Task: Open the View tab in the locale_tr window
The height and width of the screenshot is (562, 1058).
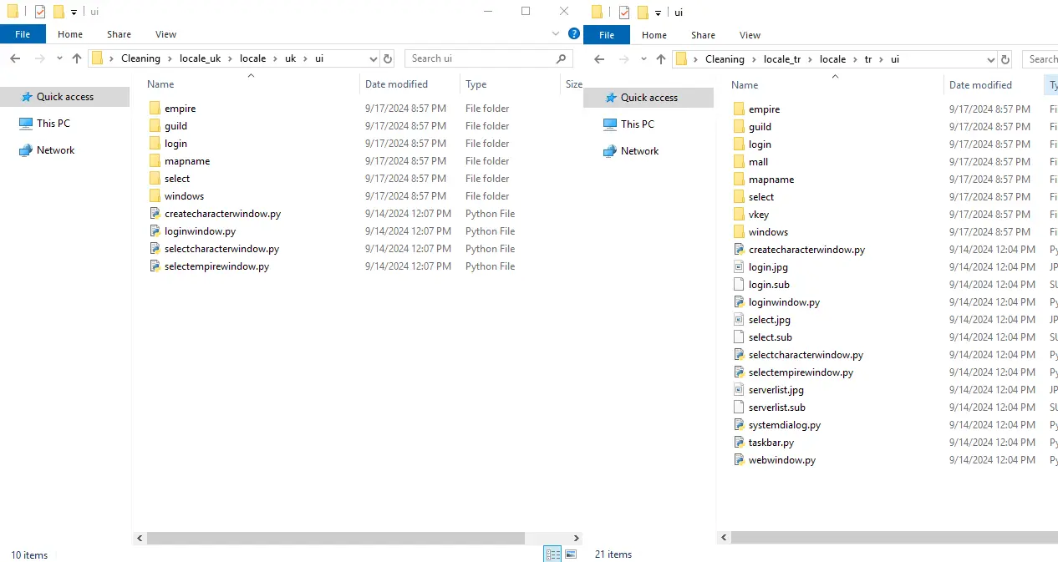Action: click(750, 35)
